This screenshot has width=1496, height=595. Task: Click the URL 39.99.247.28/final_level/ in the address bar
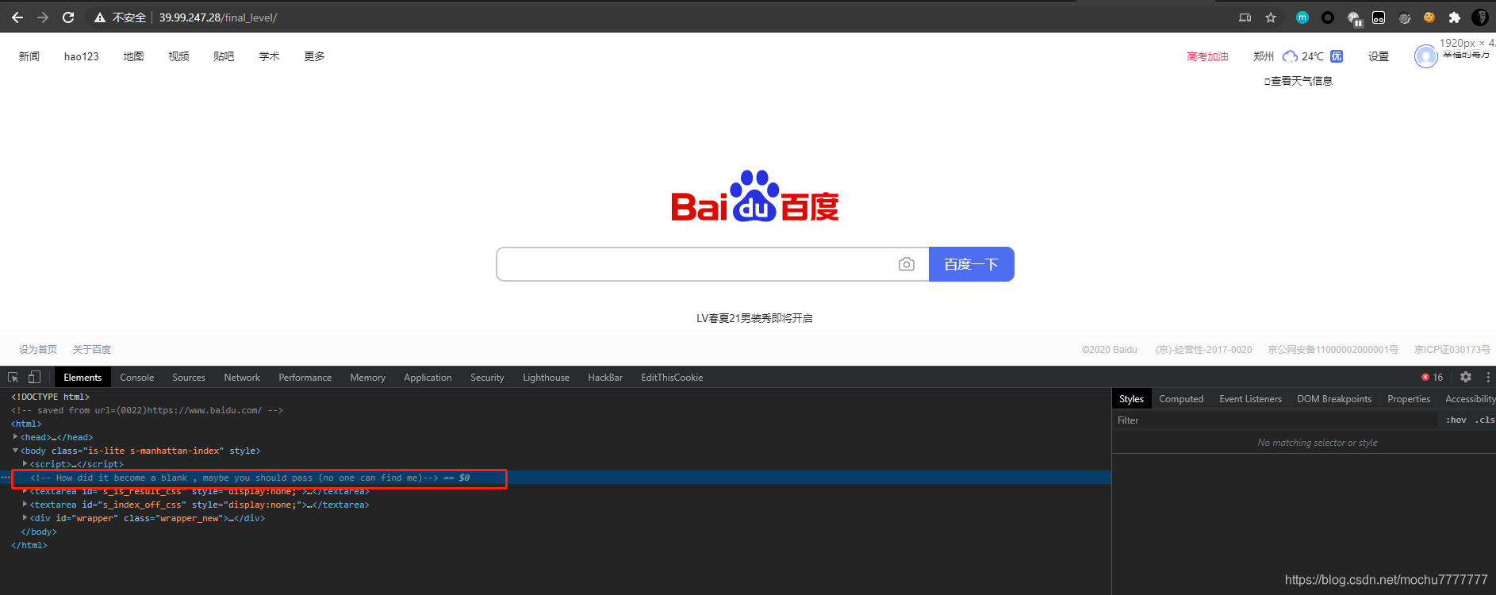[218, 17]
